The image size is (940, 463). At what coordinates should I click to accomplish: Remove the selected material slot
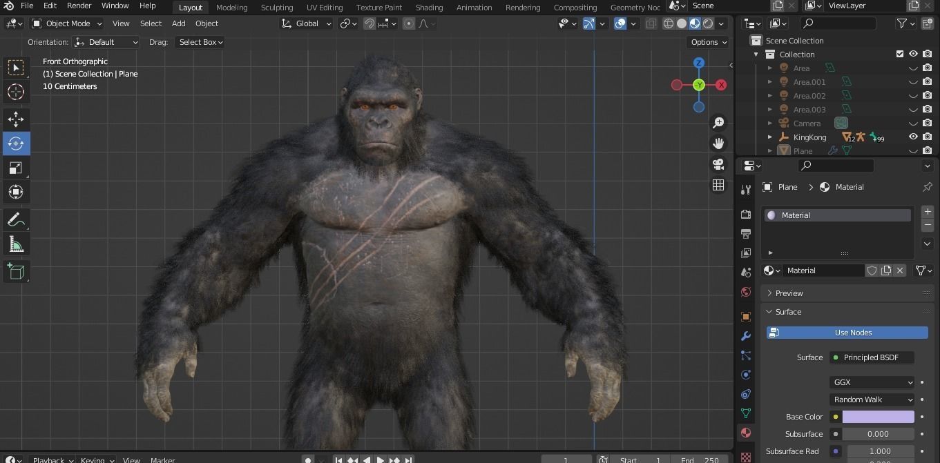coord(928,226)
